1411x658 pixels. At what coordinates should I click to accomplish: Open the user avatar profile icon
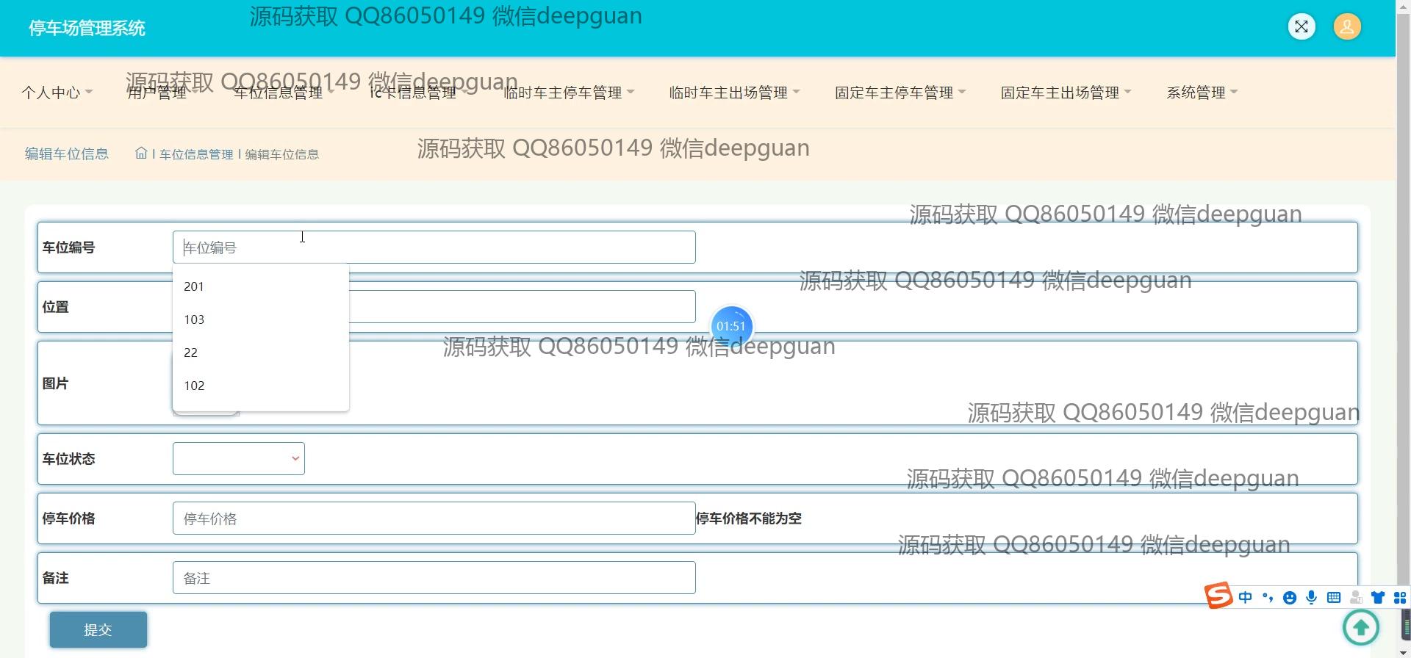click(x=1346, y=27)
